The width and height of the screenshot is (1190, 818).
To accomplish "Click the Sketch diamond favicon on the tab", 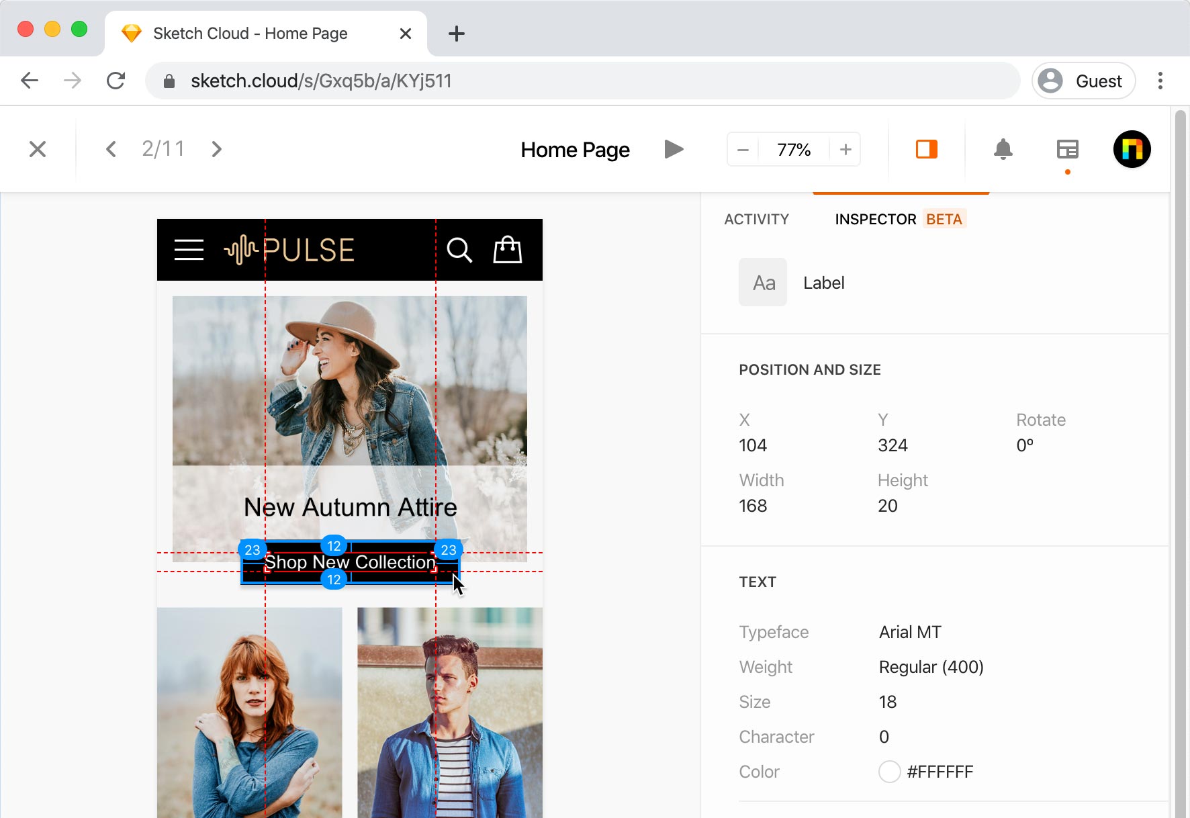I will (x=132, y=32).
